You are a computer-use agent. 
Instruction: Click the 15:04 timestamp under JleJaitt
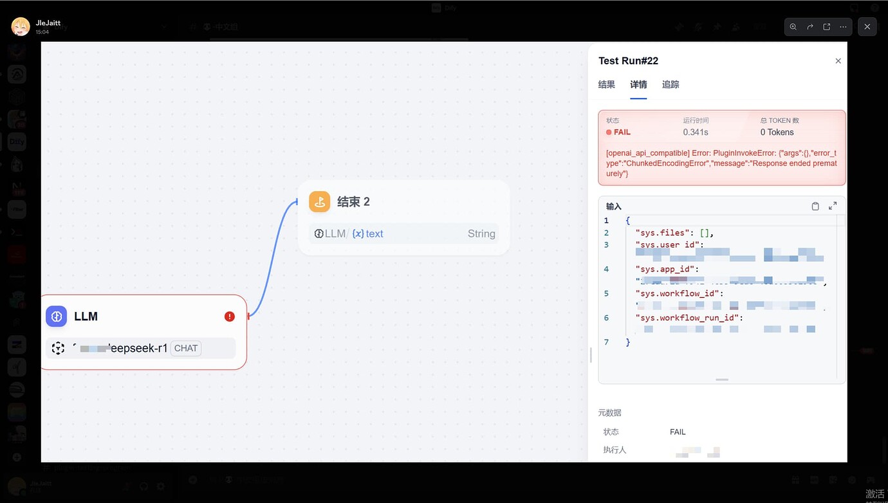(42, 32)
